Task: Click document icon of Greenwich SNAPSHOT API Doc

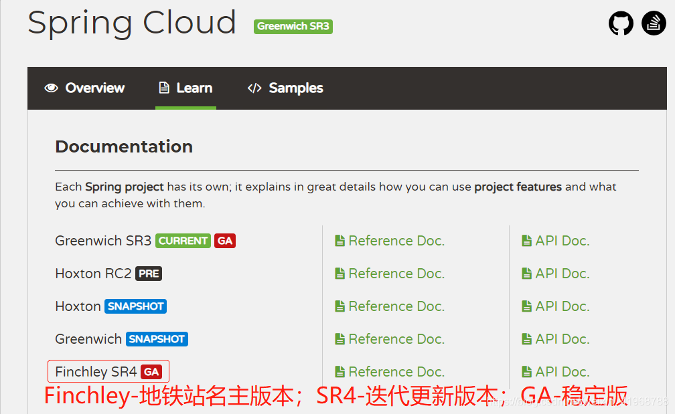Action: (x=526, y=339)
